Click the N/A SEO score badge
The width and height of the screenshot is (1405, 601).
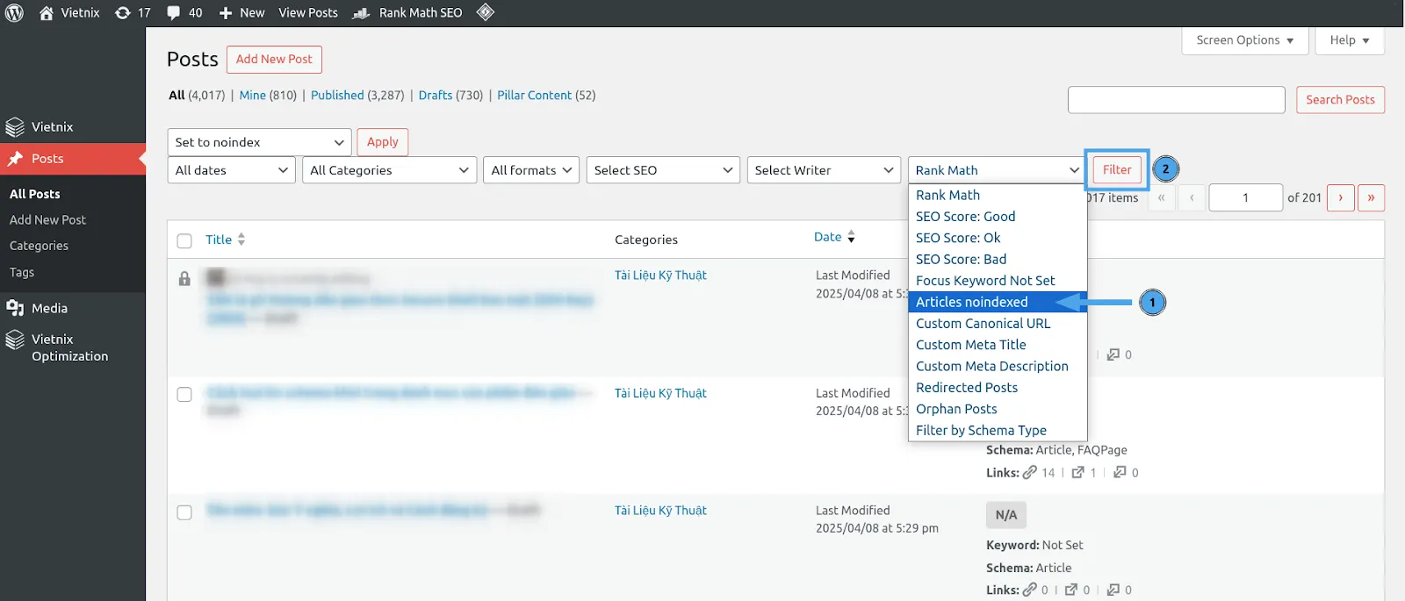click(x=1006, y=515)
